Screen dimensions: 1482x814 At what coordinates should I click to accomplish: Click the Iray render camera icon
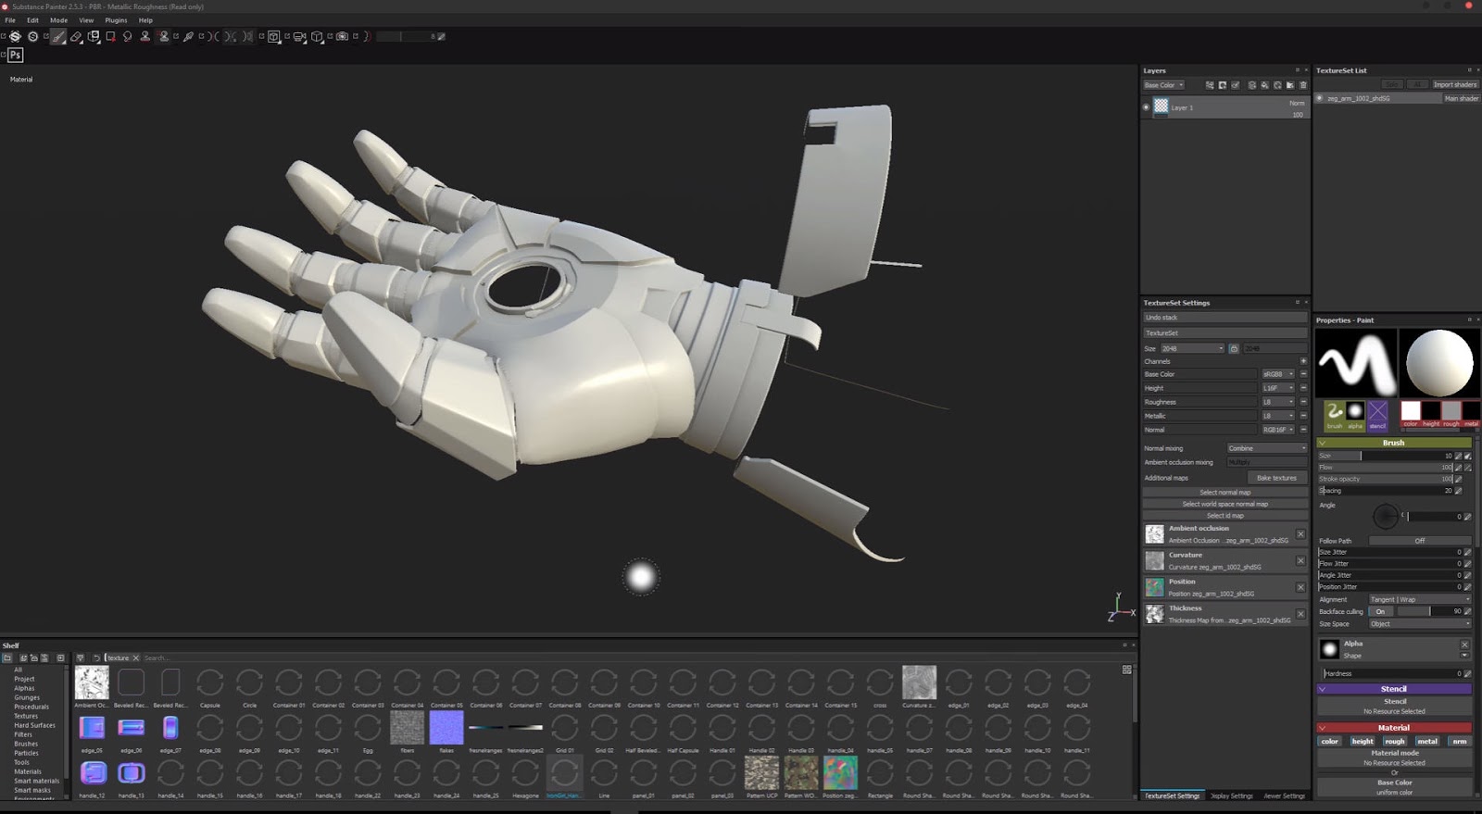click(x=342, y=36)
